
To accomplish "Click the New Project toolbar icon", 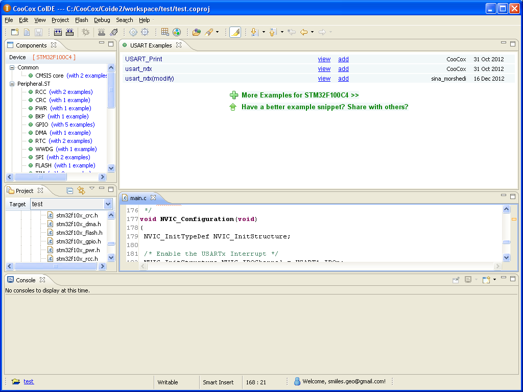I will point(15,32).
